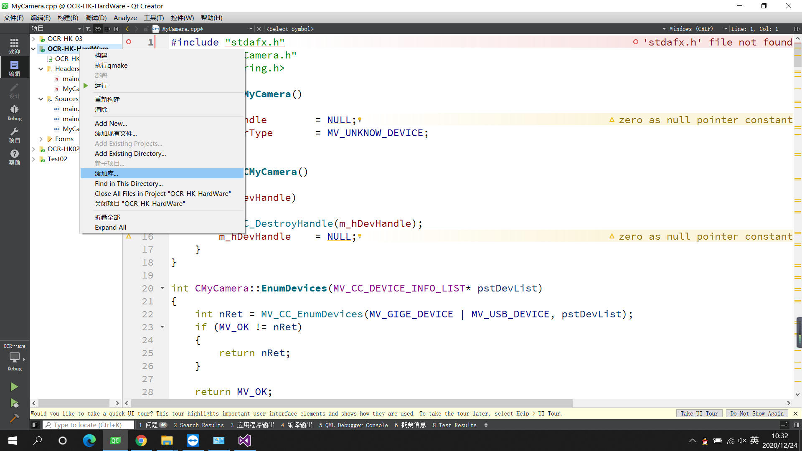Open the Welcome mode in sidebar
The image size is (802, 451).
14,46
